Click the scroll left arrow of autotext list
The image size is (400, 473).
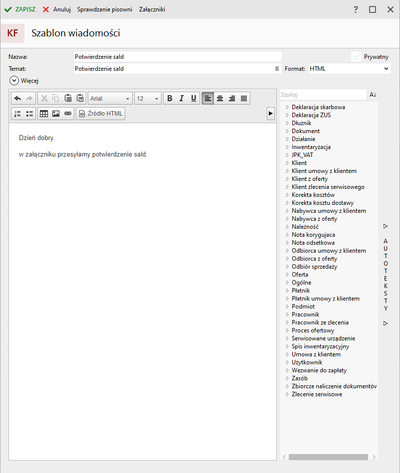pos(284,457)
